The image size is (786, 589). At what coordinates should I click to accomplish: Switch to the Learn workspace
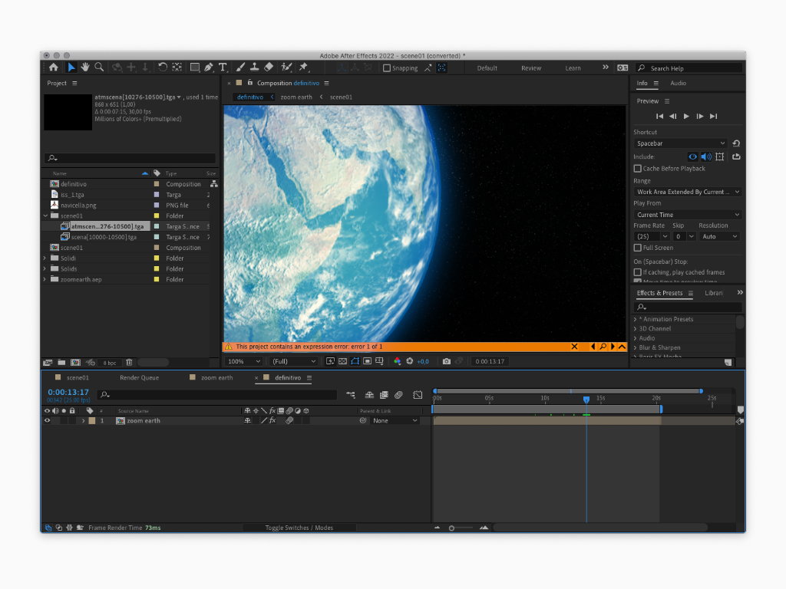click(573, 68)
